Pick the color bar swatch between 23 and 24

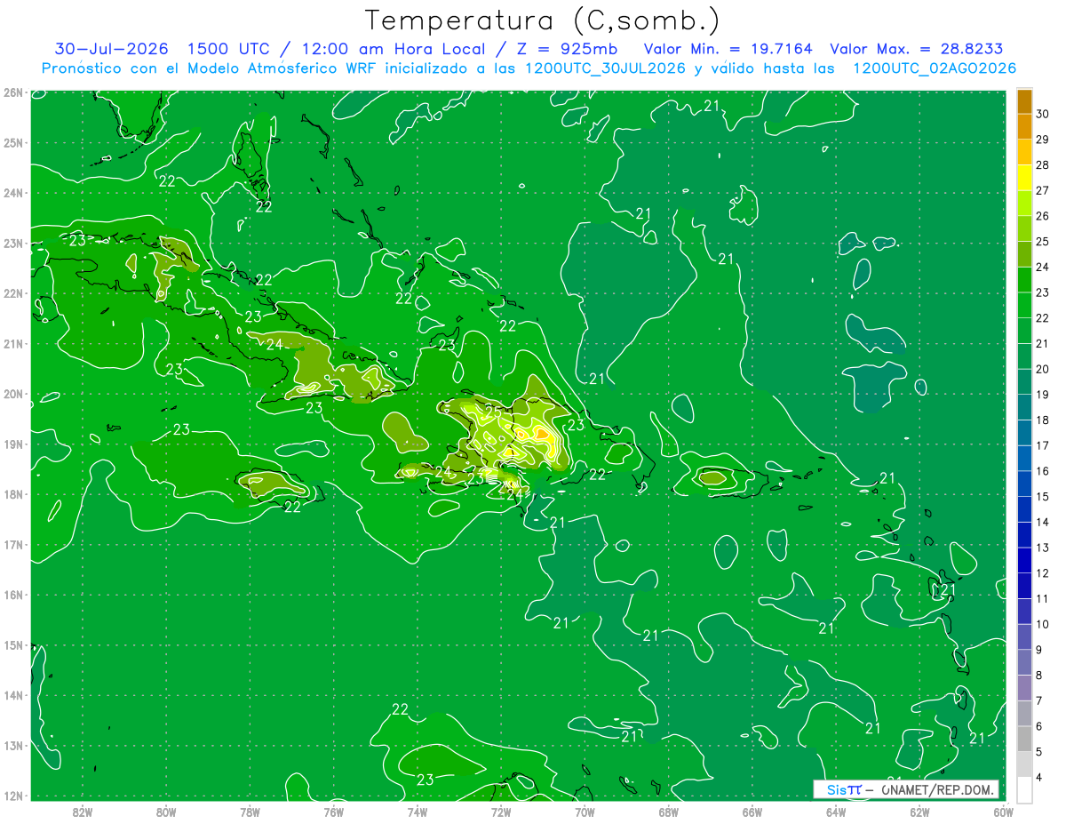click(1024, 280)
